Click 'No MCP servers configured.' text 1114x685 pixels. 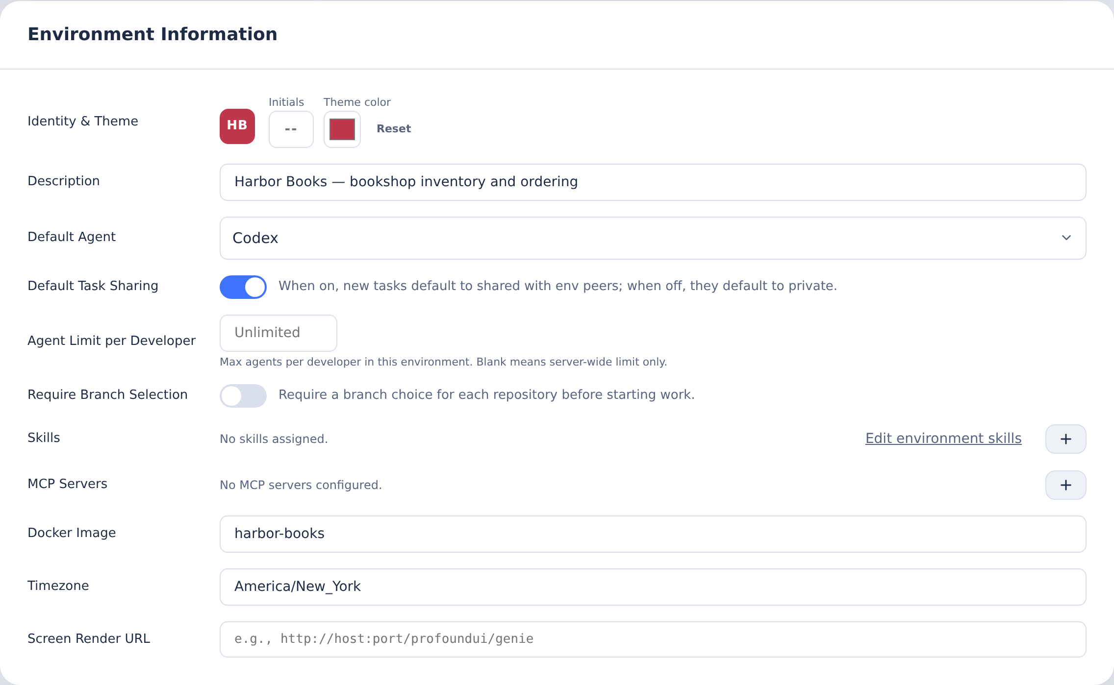(301, 485)
